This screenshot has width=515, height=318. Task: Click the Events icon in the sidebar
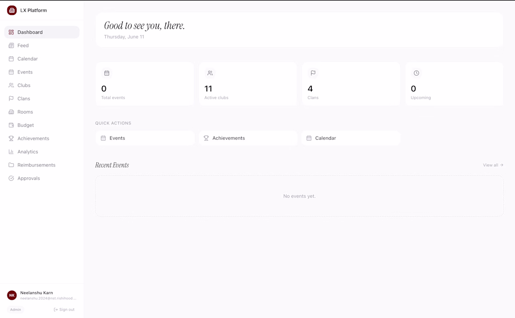point(11,72)
